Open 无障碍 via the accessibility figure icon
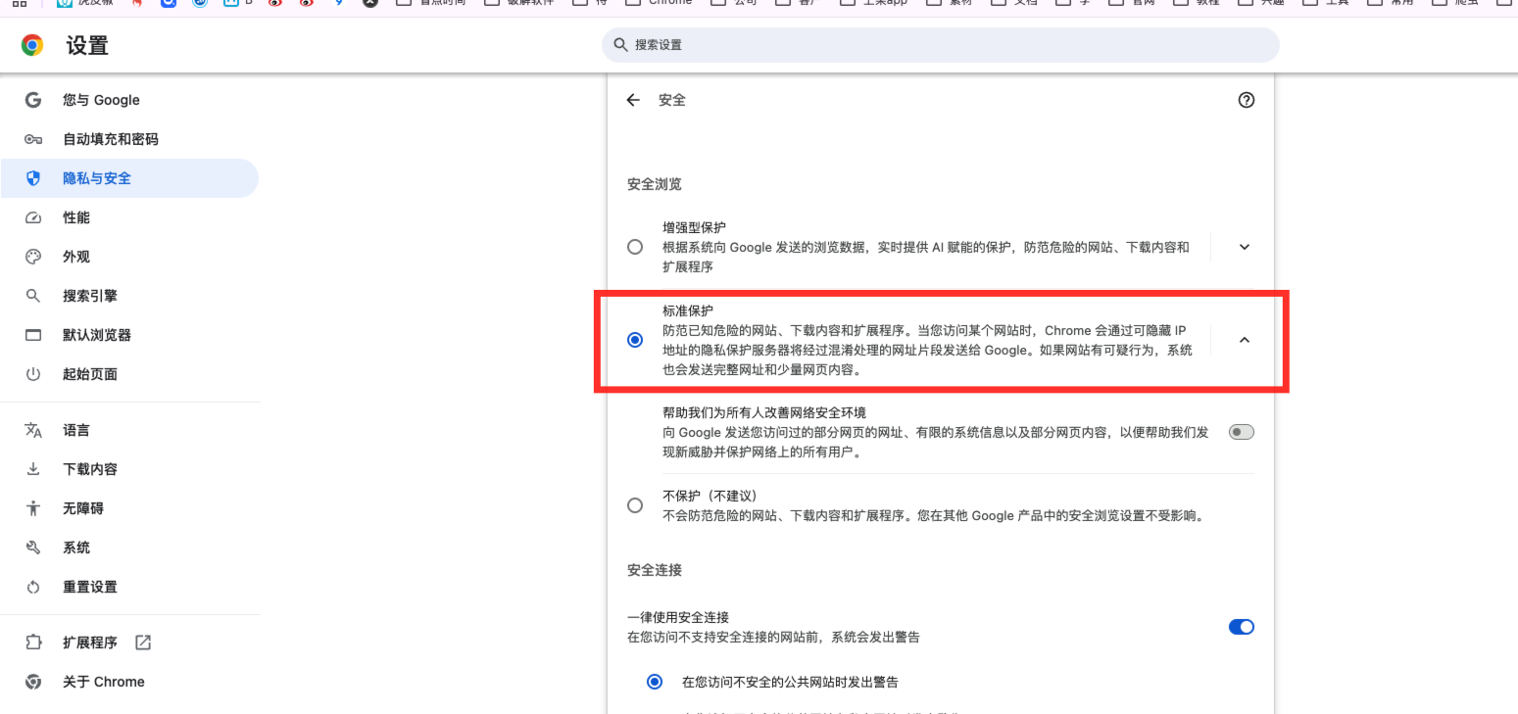The width and height of the screenshot is (1518, 714). pos(33,508)
